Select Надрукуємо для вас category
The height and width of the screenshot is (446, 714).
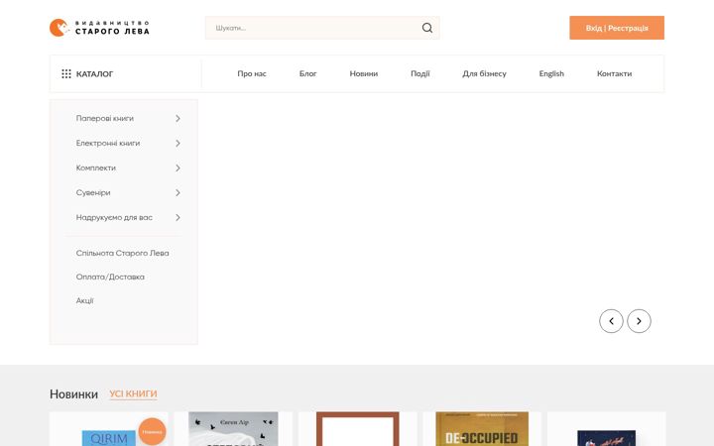pyautogui.click(x=114, y=217)
